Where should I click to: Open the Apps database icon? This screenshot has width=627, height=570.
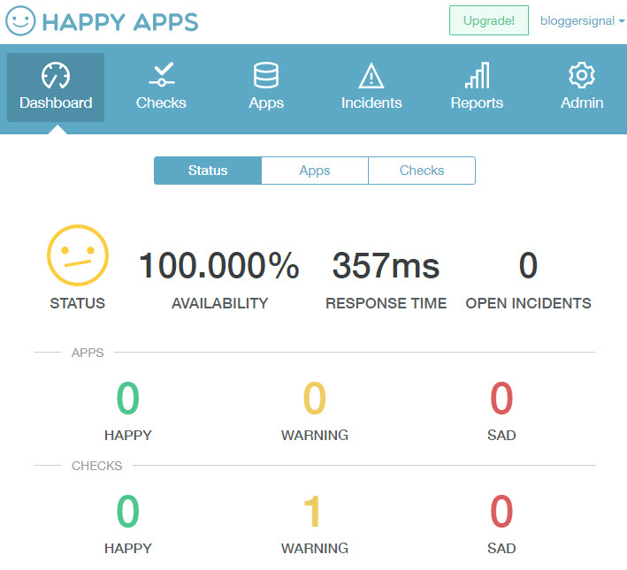pyautogui.click(x=266, y=75)
